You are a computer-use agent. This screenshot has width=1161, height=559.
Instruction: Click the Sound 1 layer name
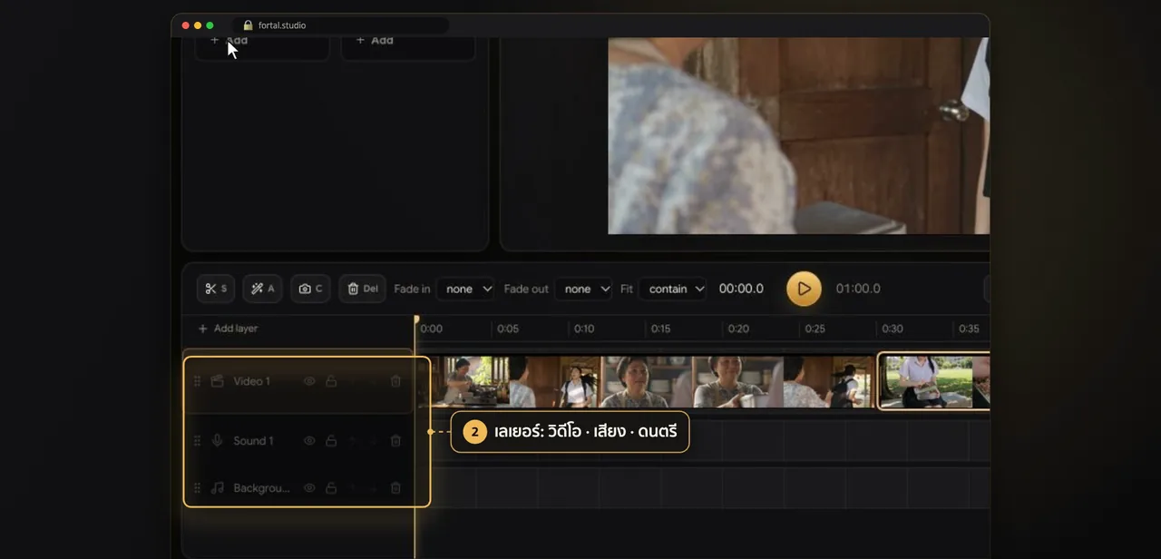coord(253,440)
